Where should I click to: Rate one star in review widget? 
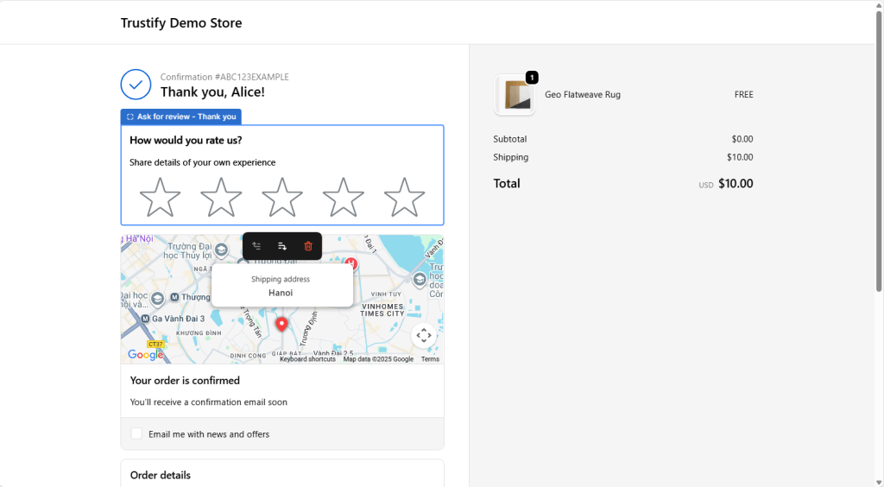pyautogui.click(x=160, y=198)
